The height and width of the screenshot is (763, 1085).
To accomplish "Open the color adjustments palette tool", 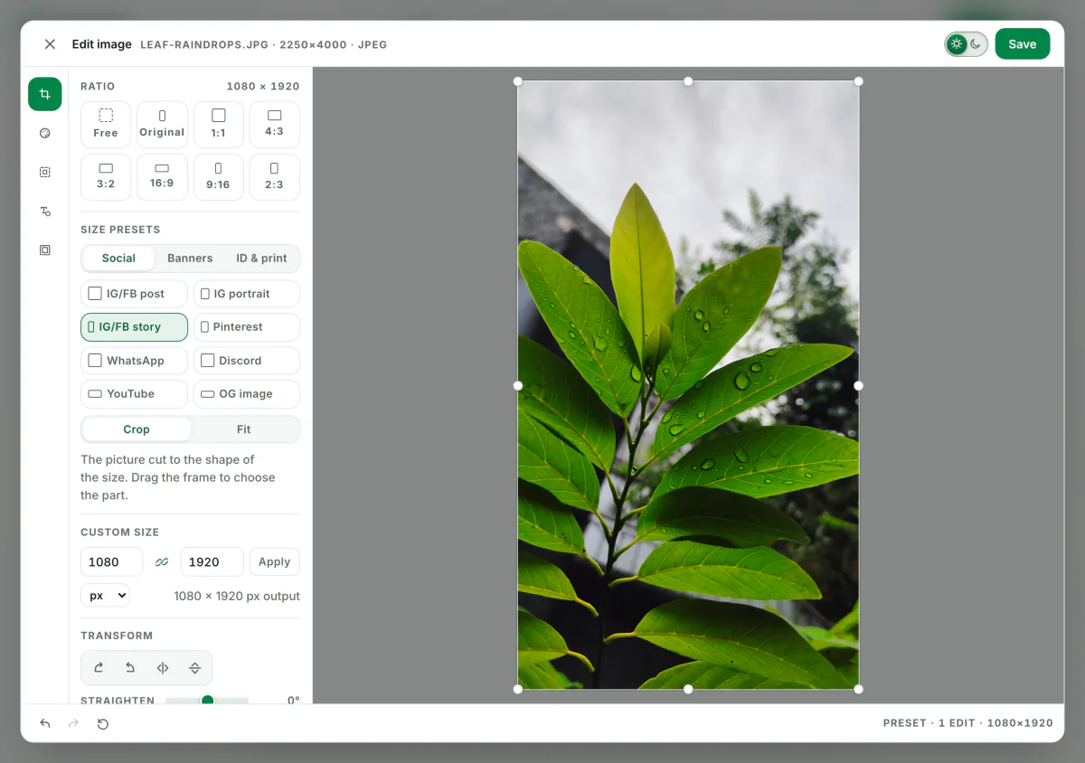I will click(x=44, y=133).
